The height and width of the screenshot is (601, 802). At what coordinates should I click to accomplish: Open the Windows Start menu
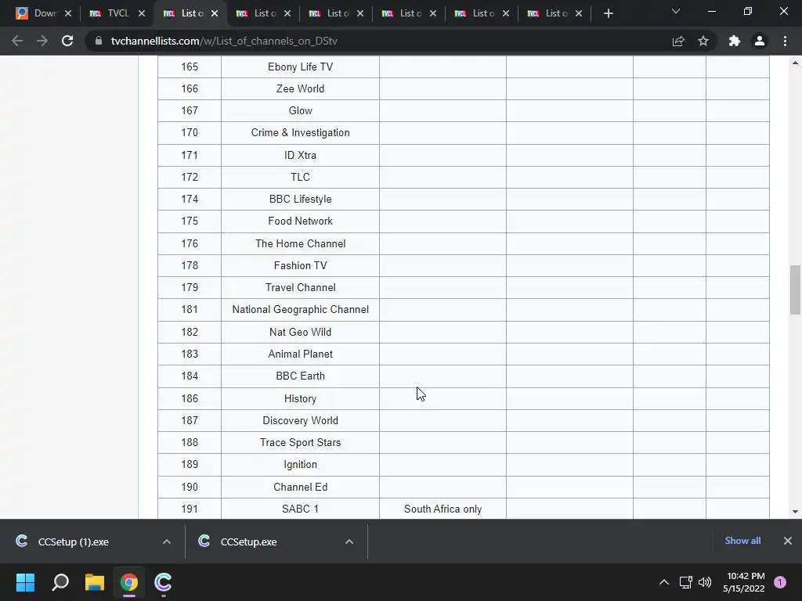coord(25,582)
